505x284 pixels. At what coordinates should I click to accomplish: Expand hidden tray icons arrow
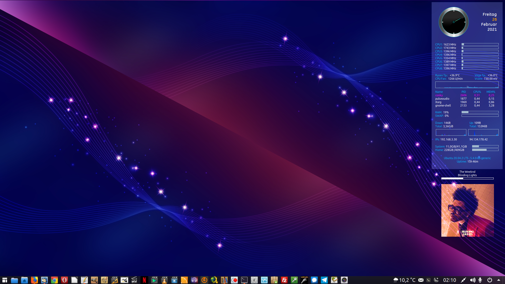(499, 280)
